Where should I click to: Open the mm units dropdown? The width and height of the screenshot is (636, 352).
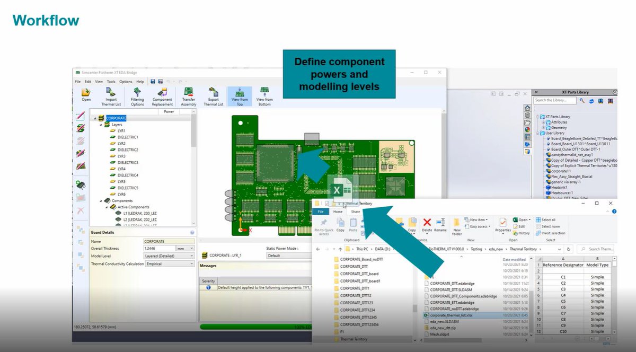click(x=185, y=248)
